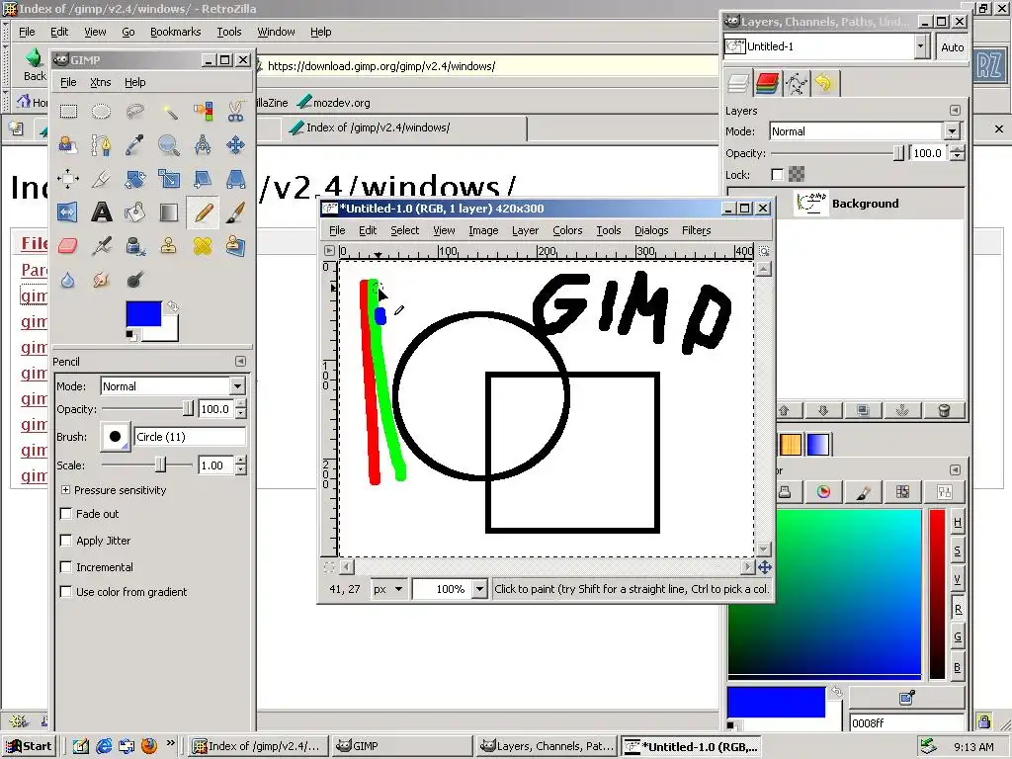
Task: Click the blue foreground color swatch in toolbox
Action: pyautogui.click(x=143, y=313)
